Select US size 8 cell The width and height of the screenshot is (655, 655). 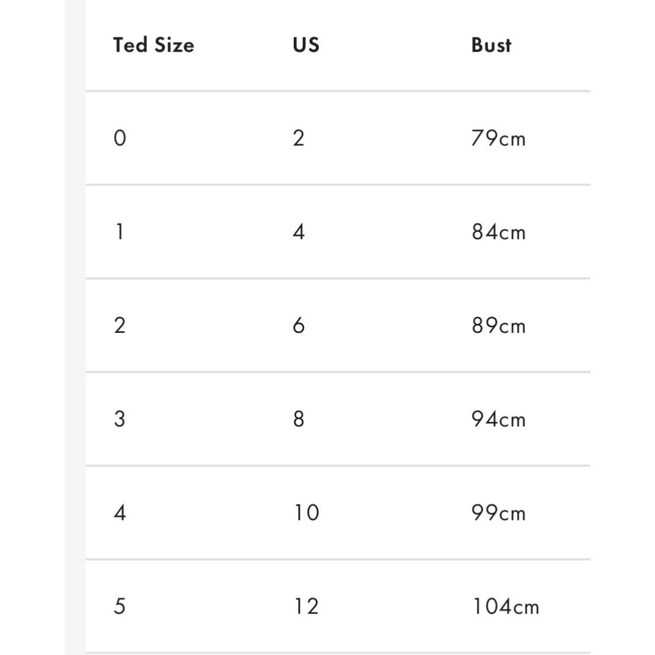pyautogui.click(x=299, y=419)
